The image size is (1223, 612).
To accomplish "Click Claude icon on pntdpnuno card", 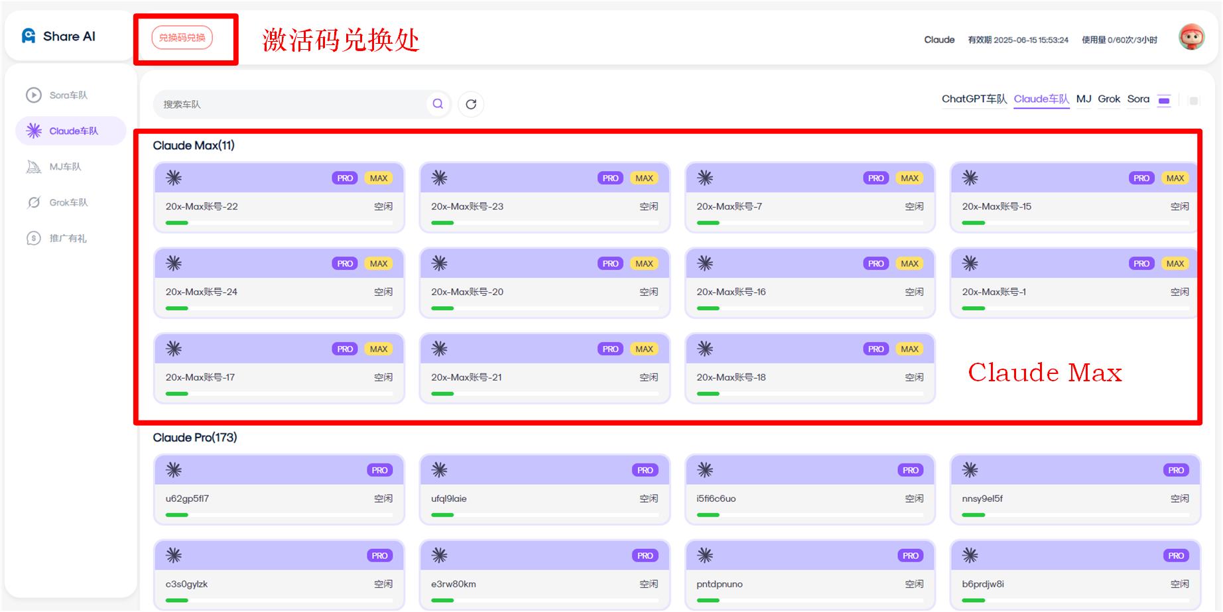I will click(x=705, y=556).
